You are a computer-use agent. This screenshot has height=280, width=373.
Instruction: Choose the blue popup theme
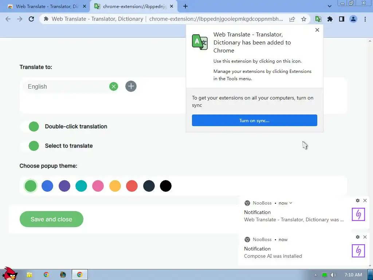coord(47,186)
